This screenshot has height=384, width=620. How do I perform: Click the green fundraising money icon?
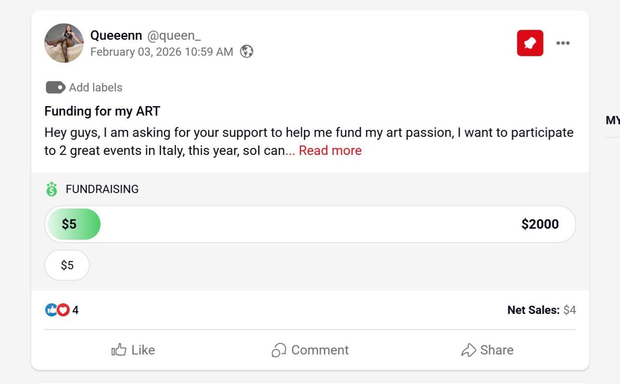52,189
